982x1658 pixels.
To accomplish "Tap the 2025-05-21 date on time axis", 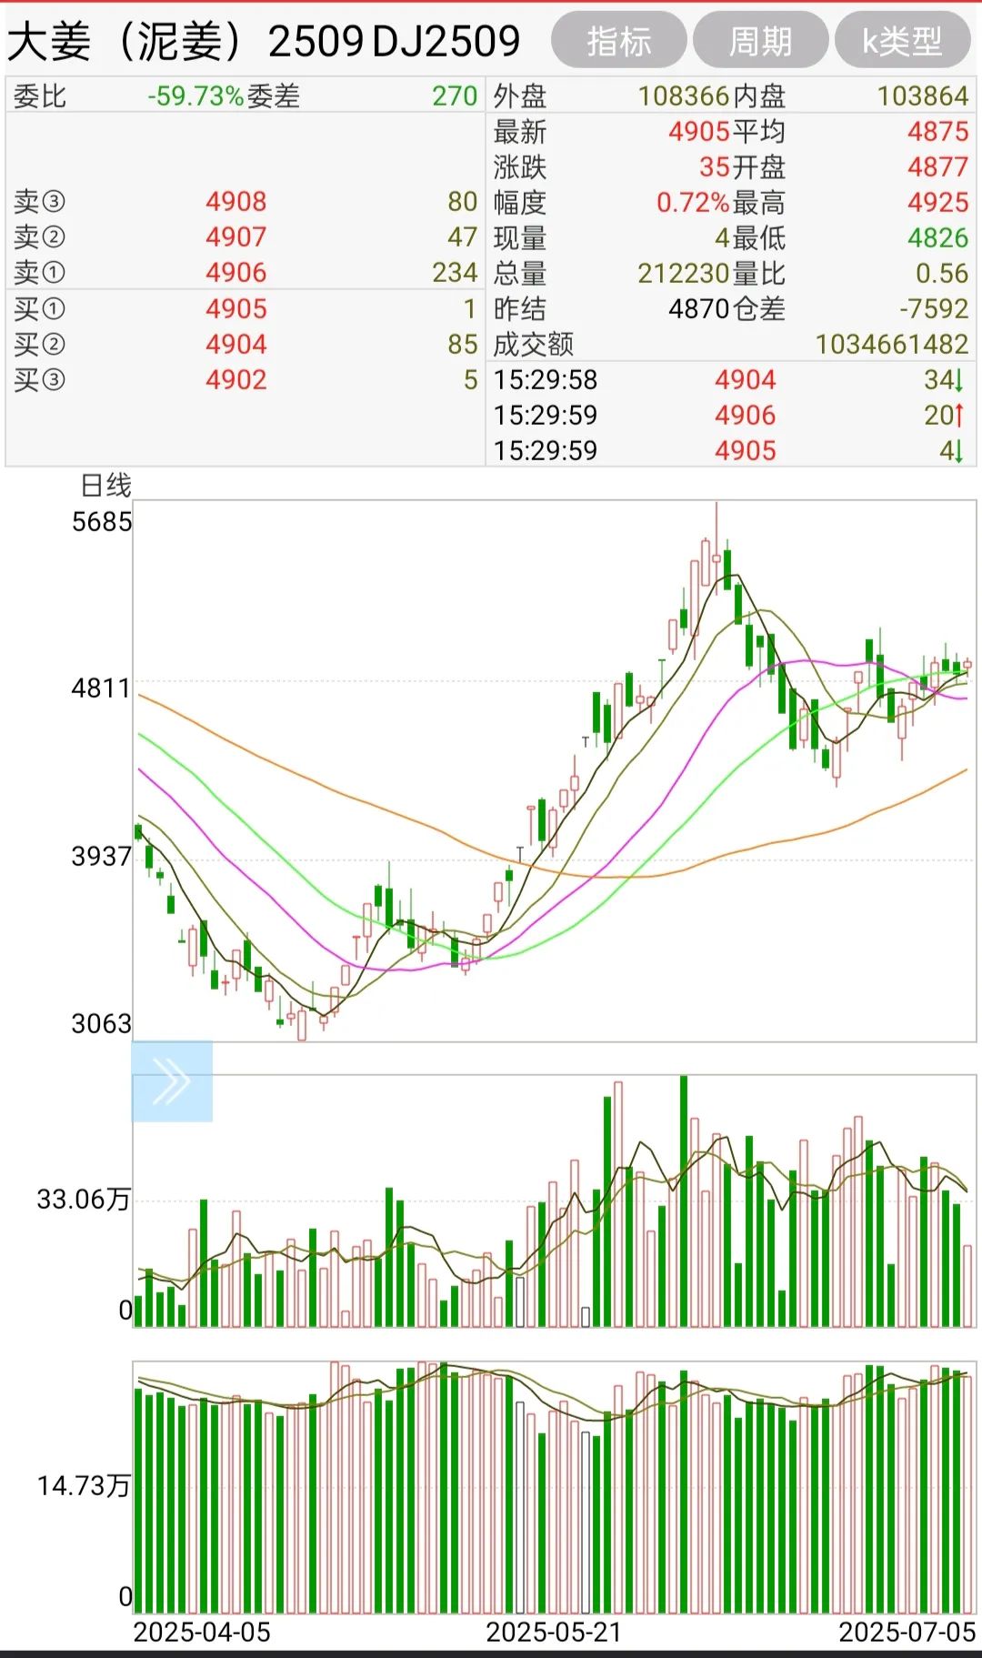I will pos(554,1633).
